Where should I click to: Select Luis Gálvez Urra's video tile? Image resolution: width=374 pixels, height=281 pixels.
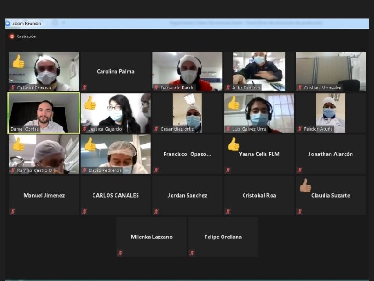point(259,113)
